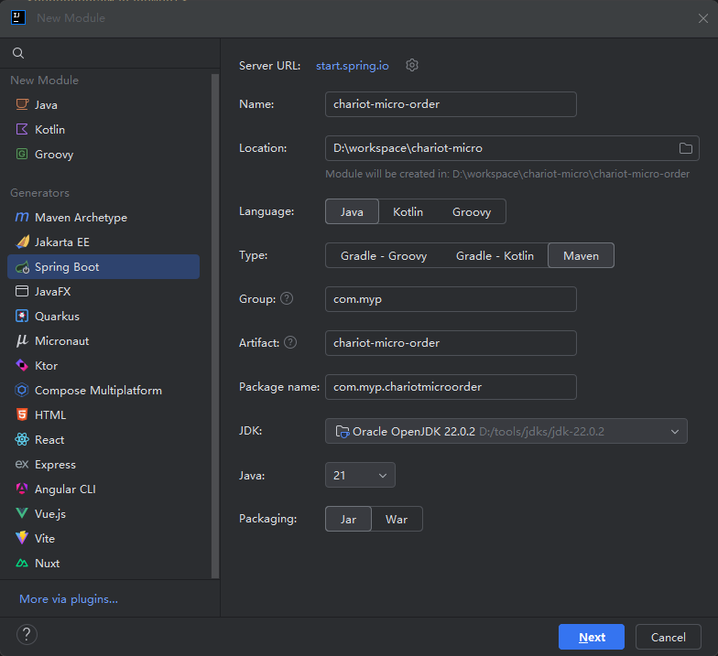Click the Angular CLI icon
This screenshot has height=656, width=718.
coord(22,489)
